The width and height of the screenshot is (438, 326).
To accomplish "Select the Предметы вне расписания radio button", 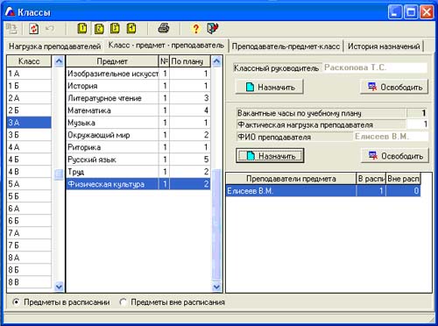I will [124, 302].
